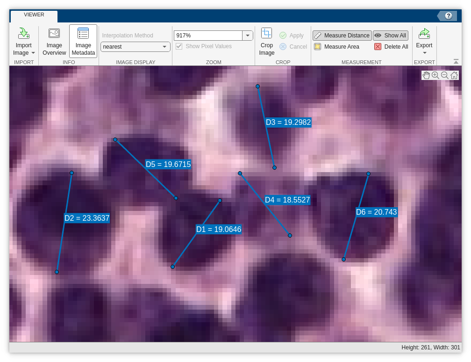Switch to the VIEWER tab

tap(33, 14)
